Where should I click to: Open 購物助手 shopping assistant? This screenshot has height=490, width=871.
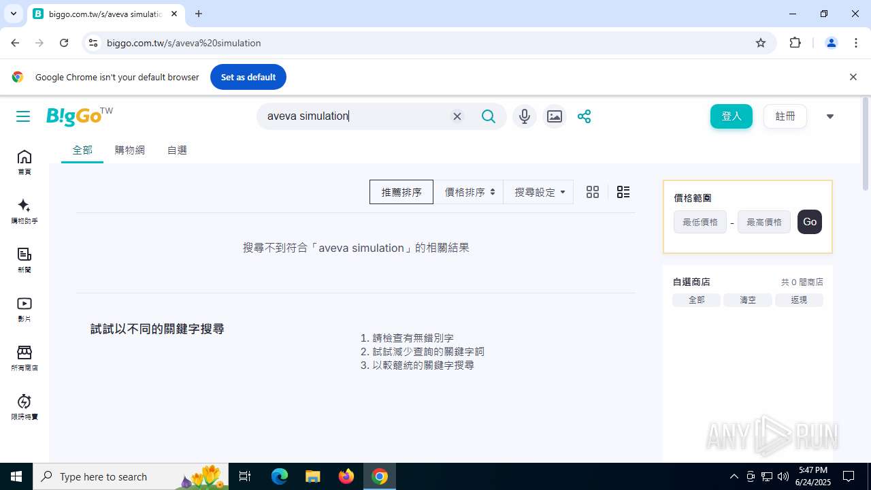tap(24, 212)
